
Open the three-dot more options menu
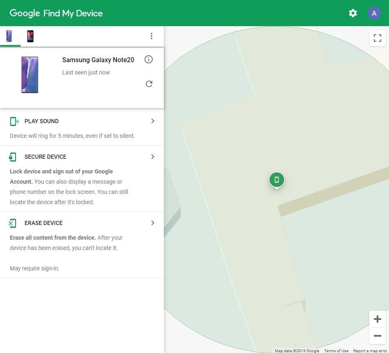(x=152, y=36)
